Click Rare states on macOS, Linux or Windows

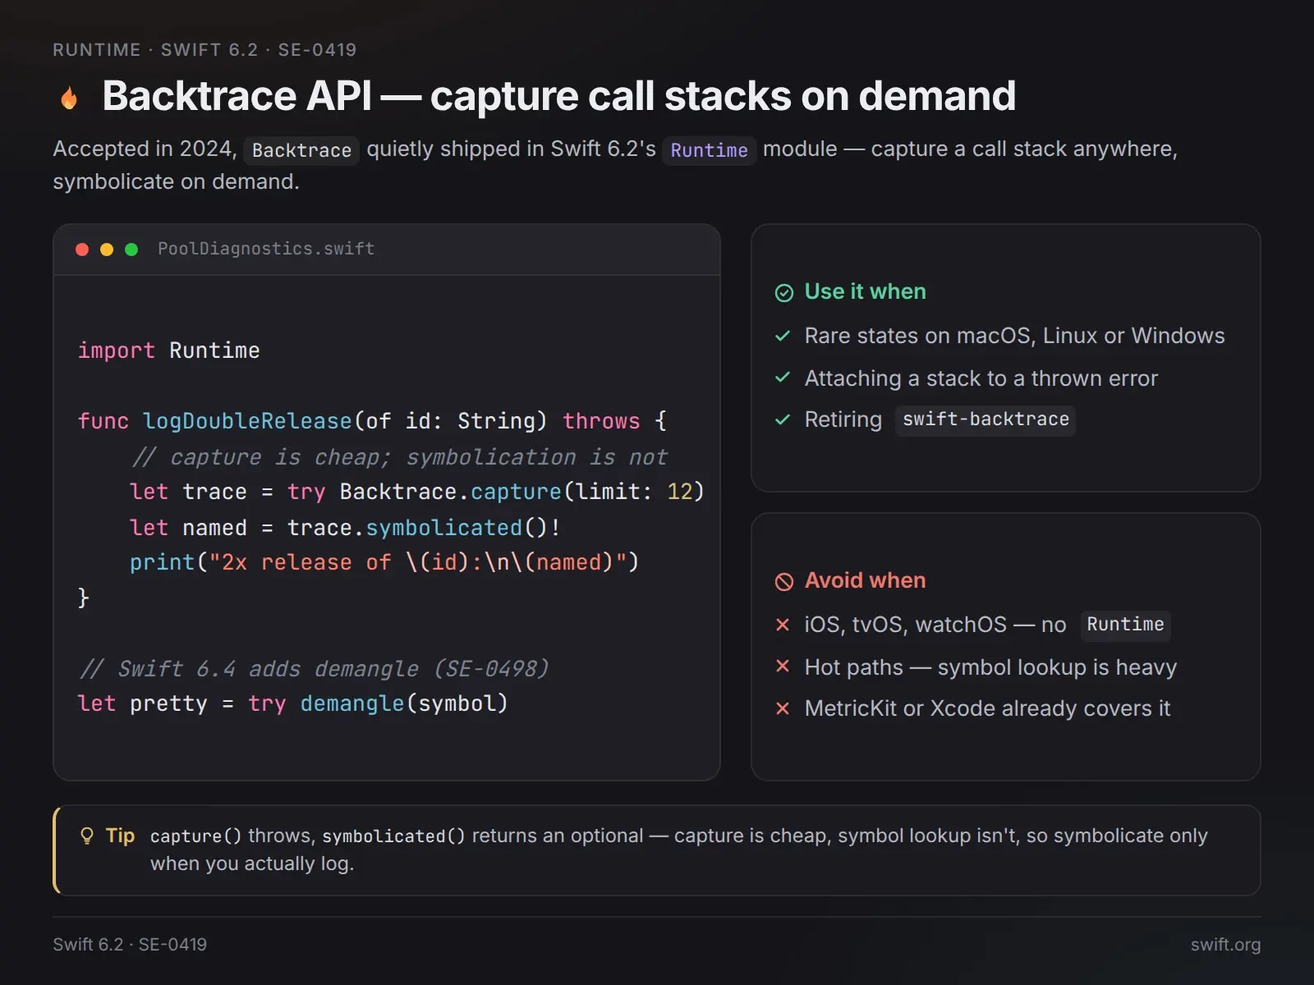[x=1014, y=336]
